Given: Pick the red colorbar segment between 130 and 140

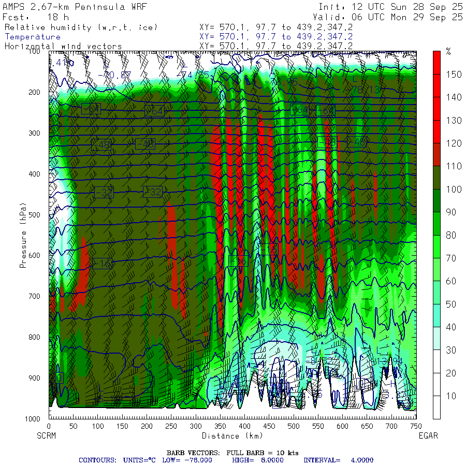Looking at the screenshot, I should point(436,109).
